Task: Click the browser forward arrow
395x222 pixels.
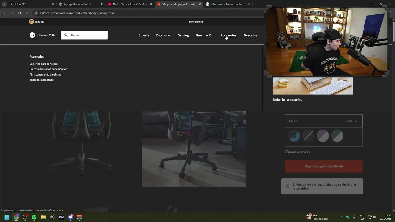Action: 12,13
